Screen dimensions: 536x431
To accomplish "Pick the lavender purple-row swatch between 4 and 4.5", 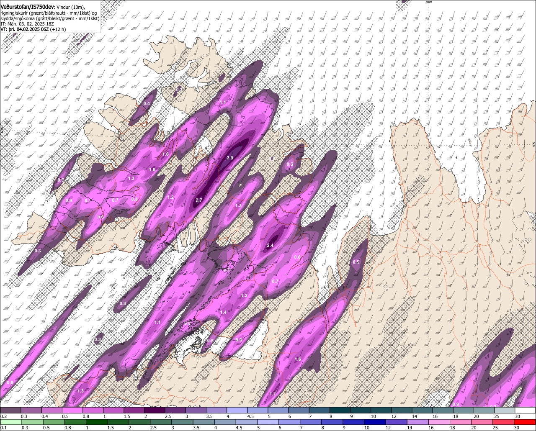I will tap(237, 410).
